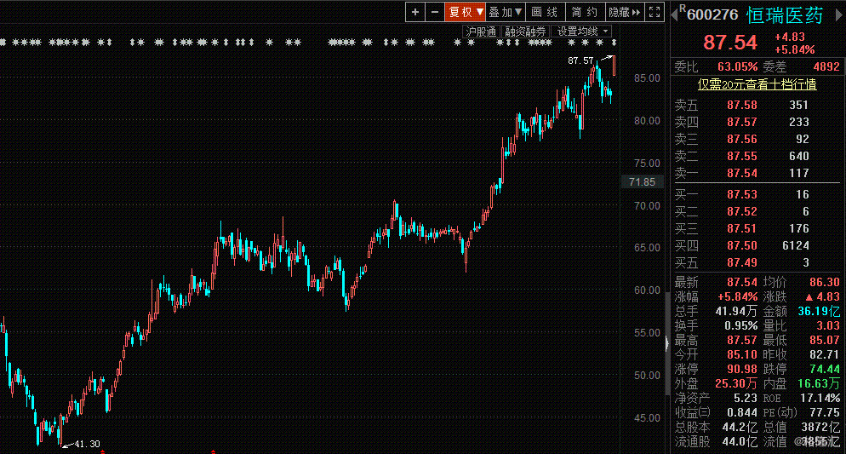Viewport: 846px width, 454px height.
Task: Click the R badge beside stock code
Action: click(682, 9)
